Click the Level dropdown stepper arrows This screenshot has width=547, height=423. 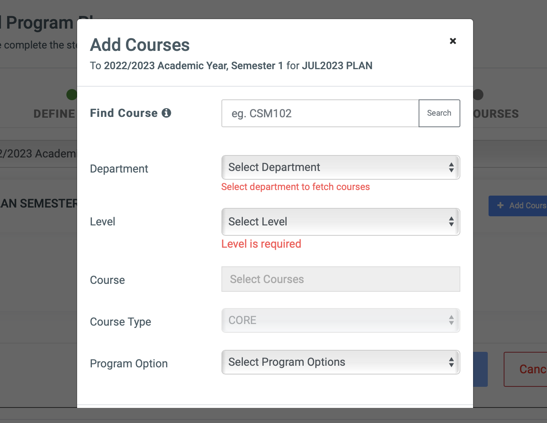tap(451, 222)
